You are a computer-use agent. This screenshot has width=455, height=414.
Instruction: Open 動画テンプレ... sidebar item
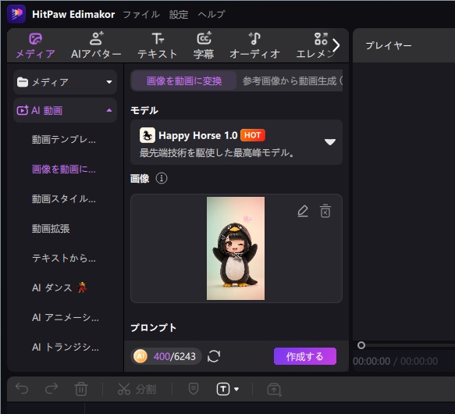click(x=64, y=140)
